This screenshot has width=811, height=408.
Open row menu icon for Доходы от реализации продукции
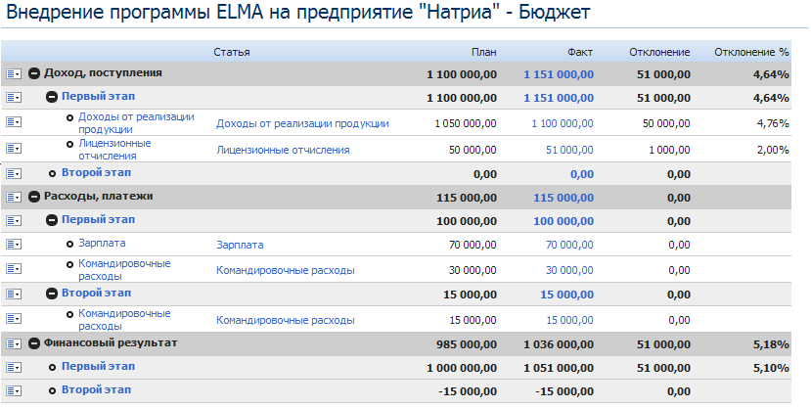click(x=14, y=122)
